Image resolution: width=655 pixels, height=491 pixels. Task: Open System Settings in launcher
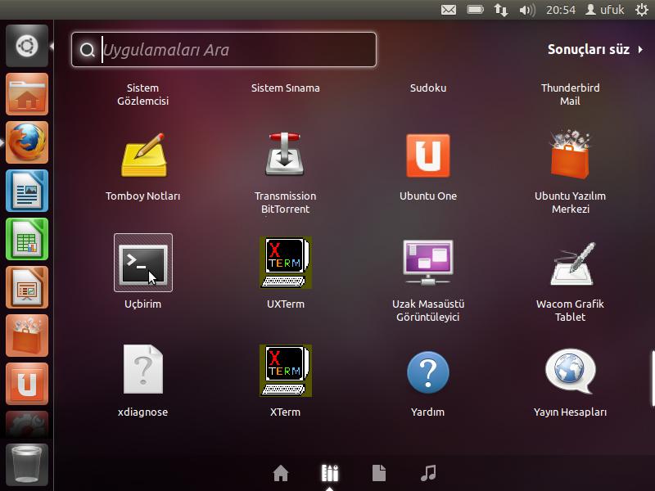27,424
